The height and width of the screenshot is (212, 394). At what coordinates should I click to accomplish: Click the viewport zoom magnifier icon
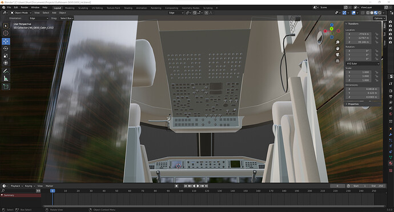pos(337,42)
